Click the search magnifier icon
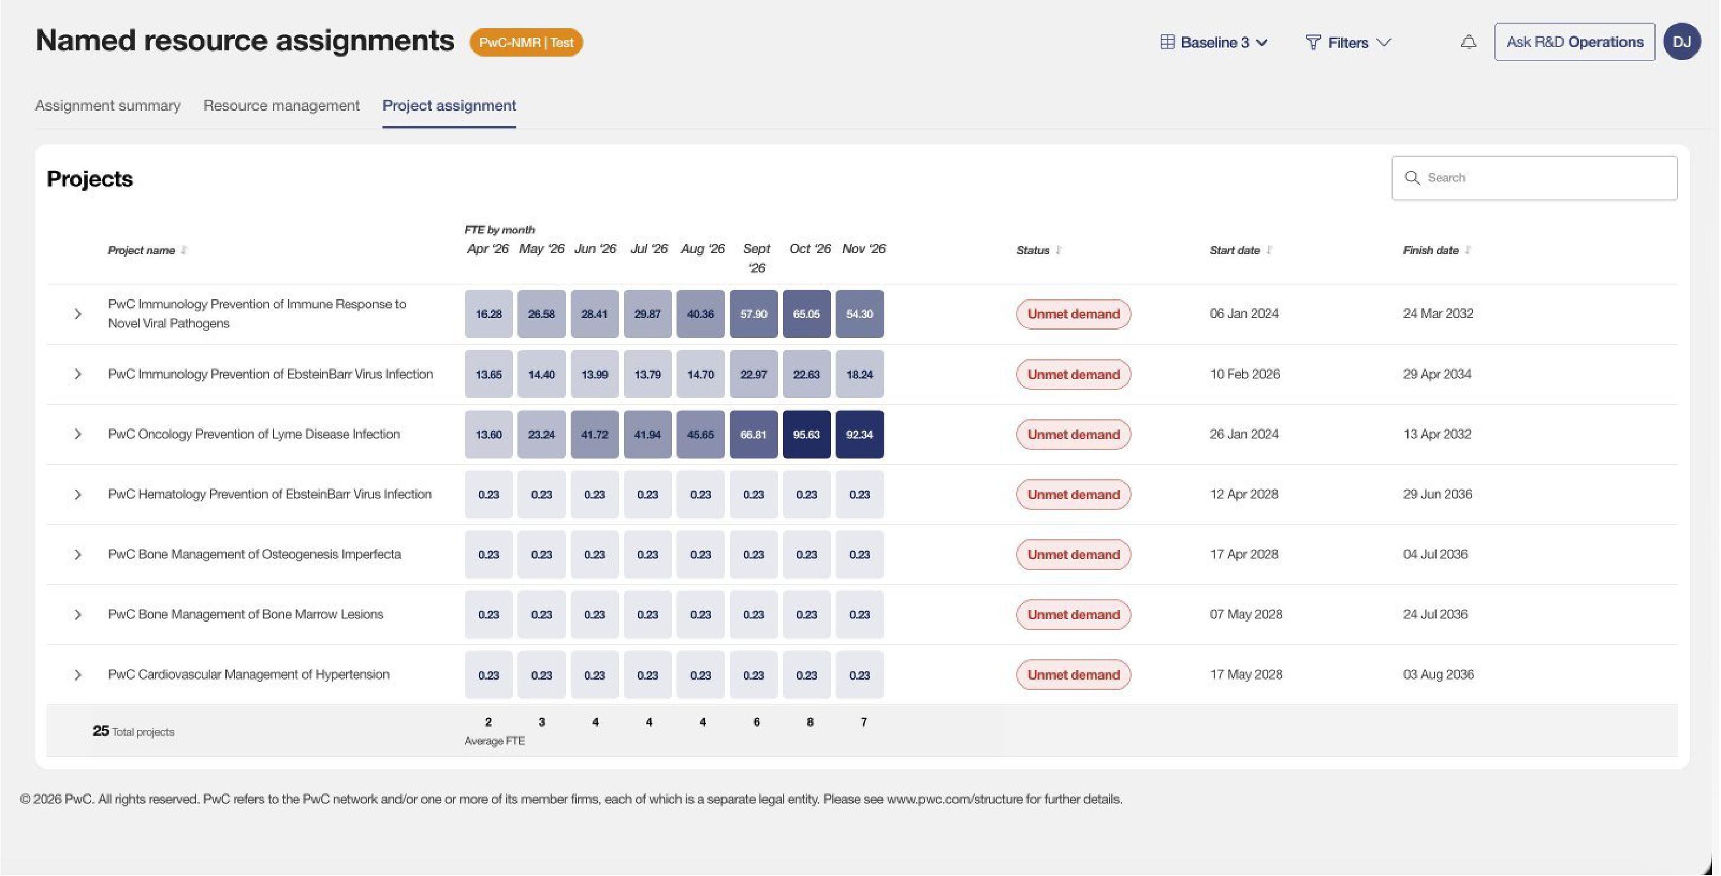Screen dimensions: 1721x876 click(x=1412, y=178)
